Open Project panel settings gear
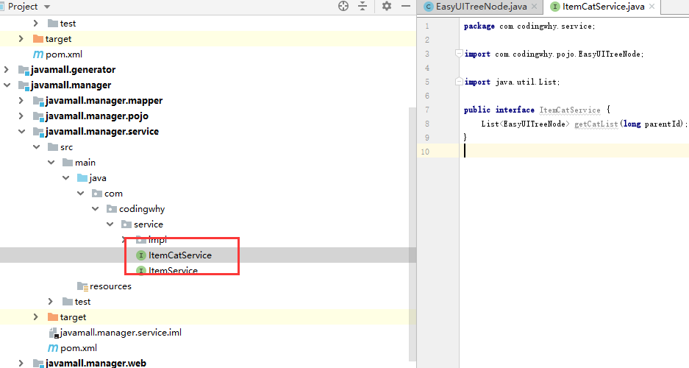This screenshot has width=689, height=368. (387, 7)
